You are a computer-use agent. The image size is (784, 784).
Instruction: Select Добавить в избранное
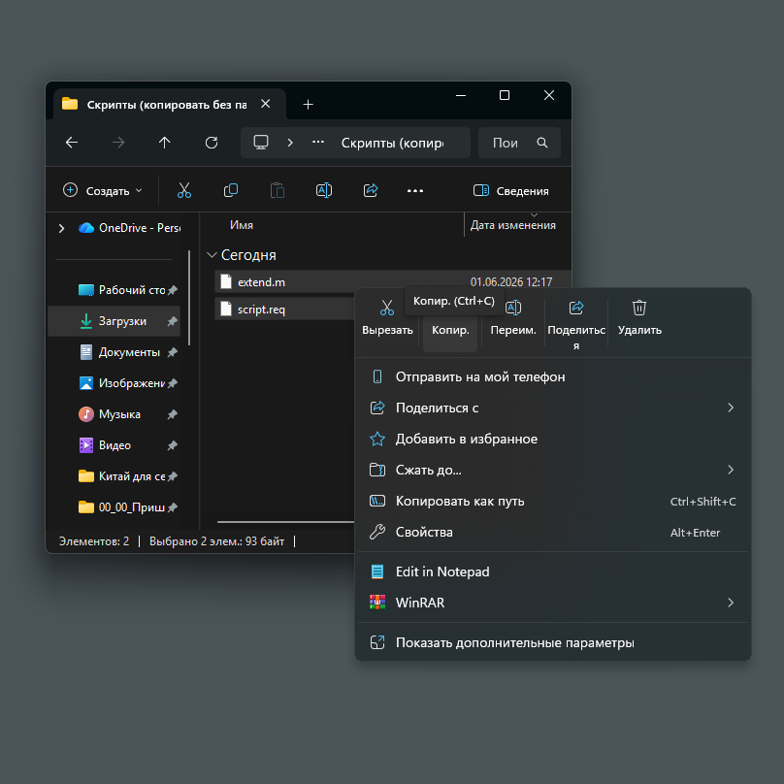(552, 439)
